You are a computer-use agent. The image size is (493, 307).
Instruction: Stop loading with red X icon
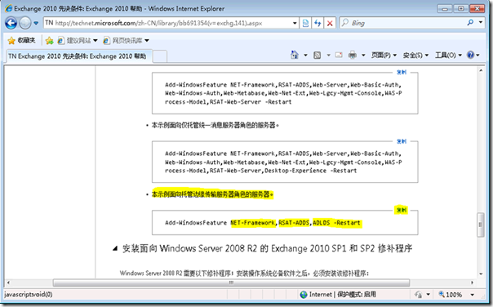point(330,23)
